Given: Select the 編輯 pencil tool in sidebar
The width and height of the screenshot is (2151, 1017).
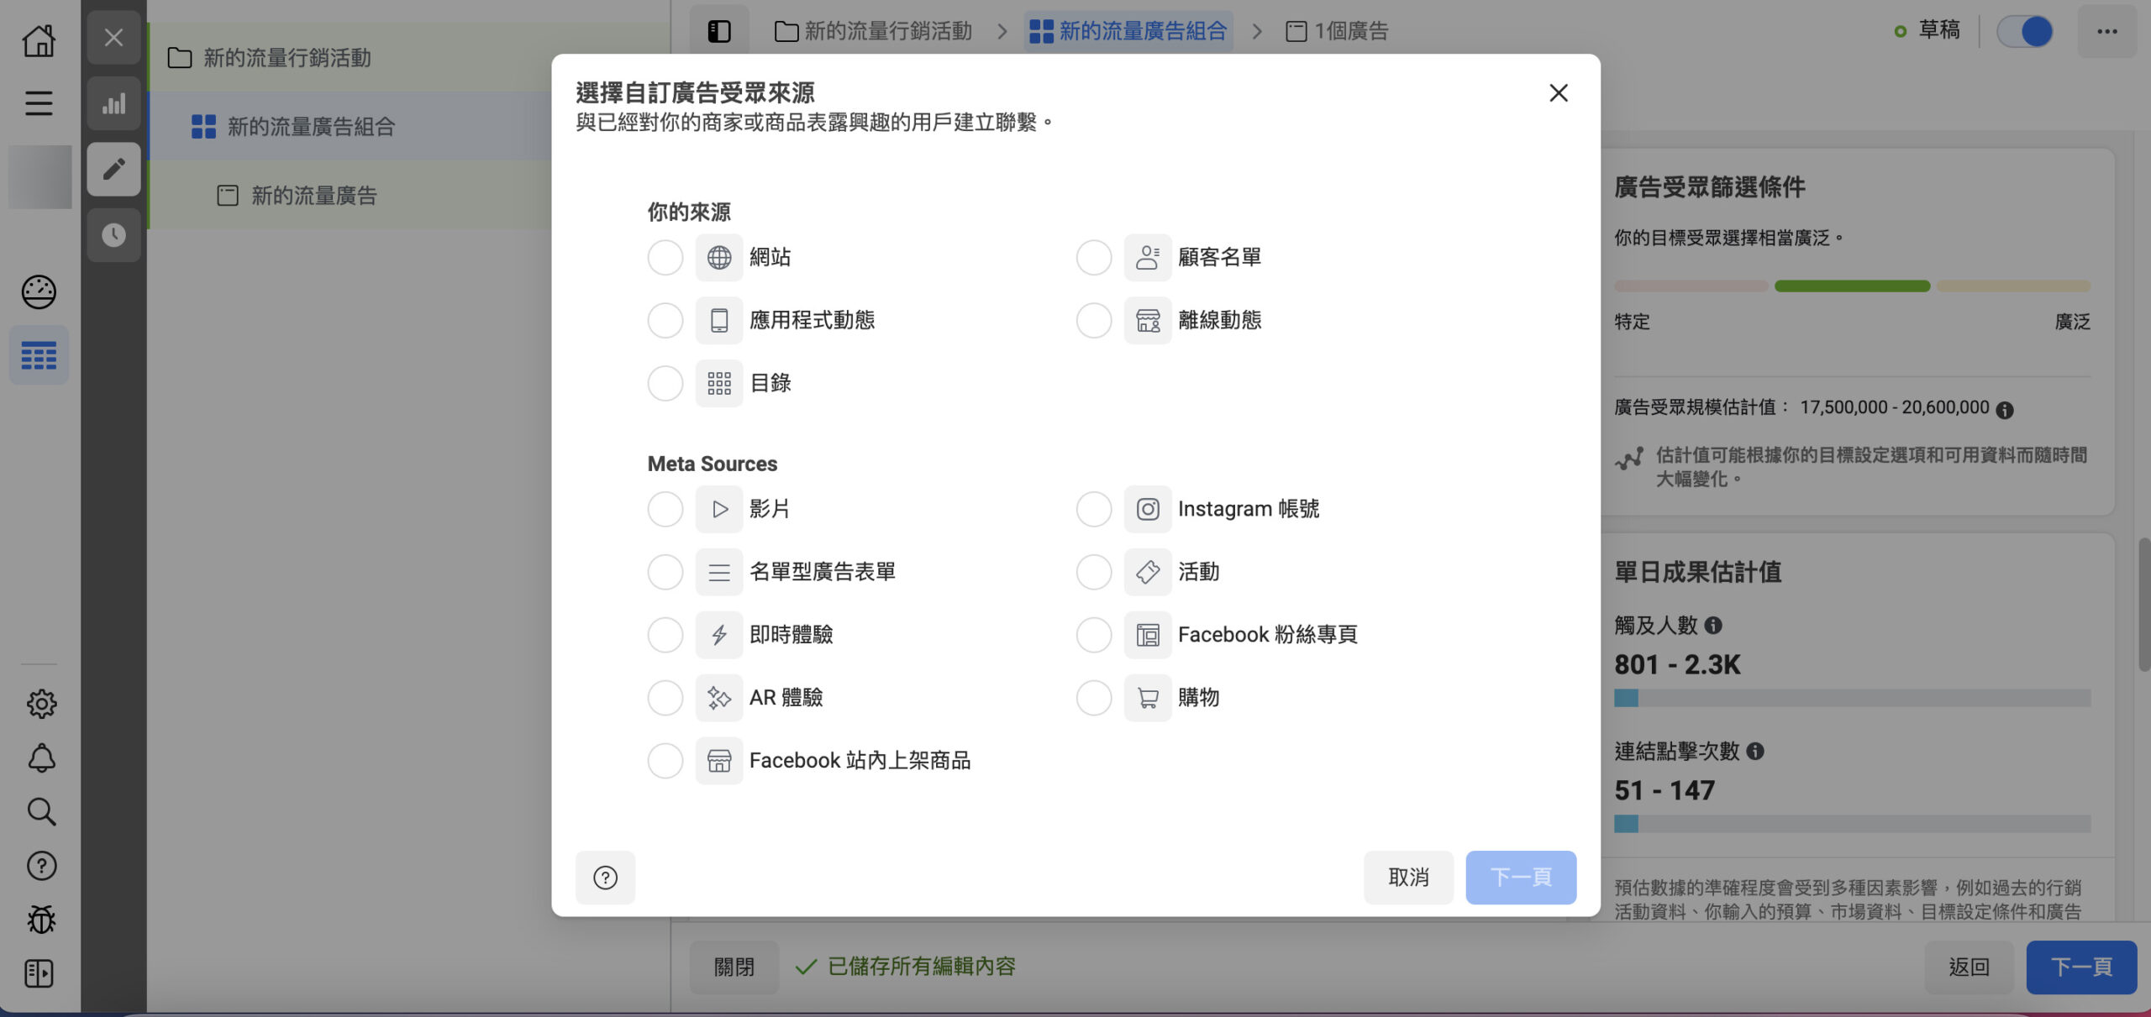Looking at the screenshot, I should 113,169.
